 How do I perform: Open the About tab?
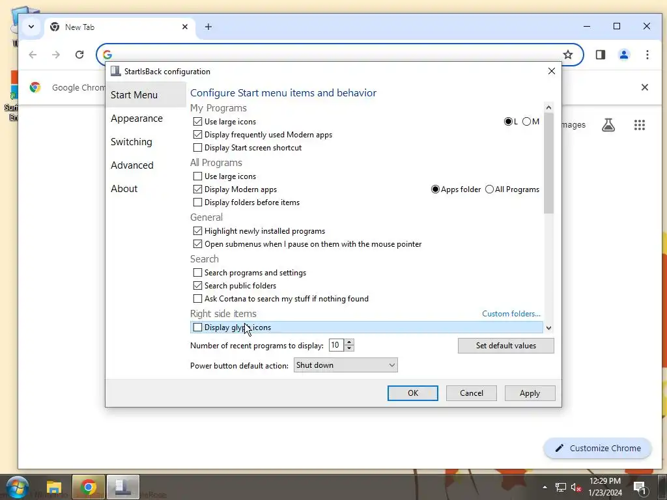pos(124,188)
